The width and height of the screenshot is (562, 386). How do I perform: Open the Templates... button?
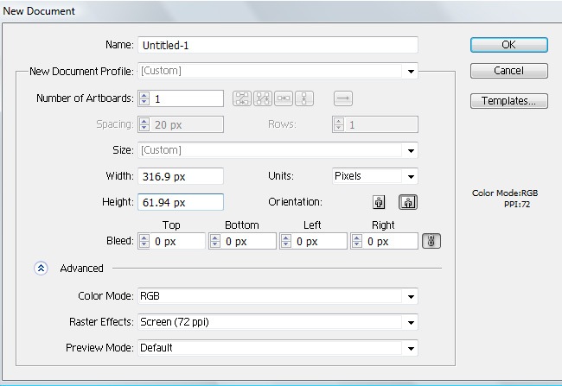(508, 101)
